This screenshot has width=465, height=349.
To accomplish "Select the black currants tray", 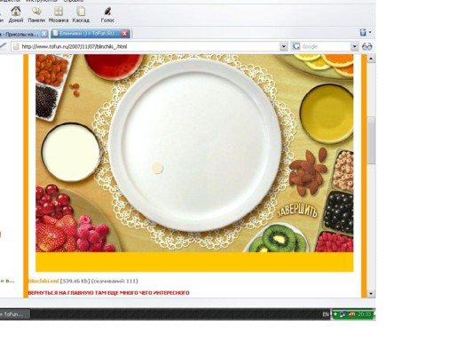I will coord(339,212).
